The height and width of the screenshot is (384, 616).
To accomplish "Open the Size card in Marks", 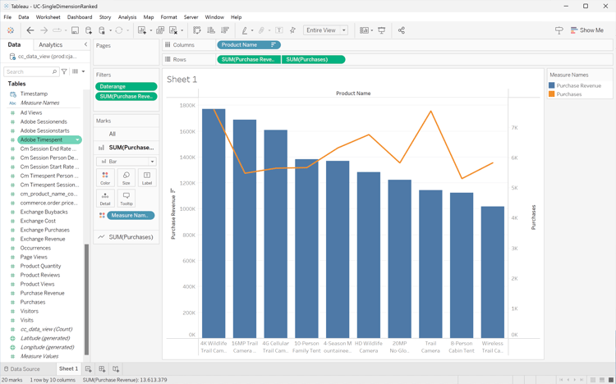I will 126,178.
